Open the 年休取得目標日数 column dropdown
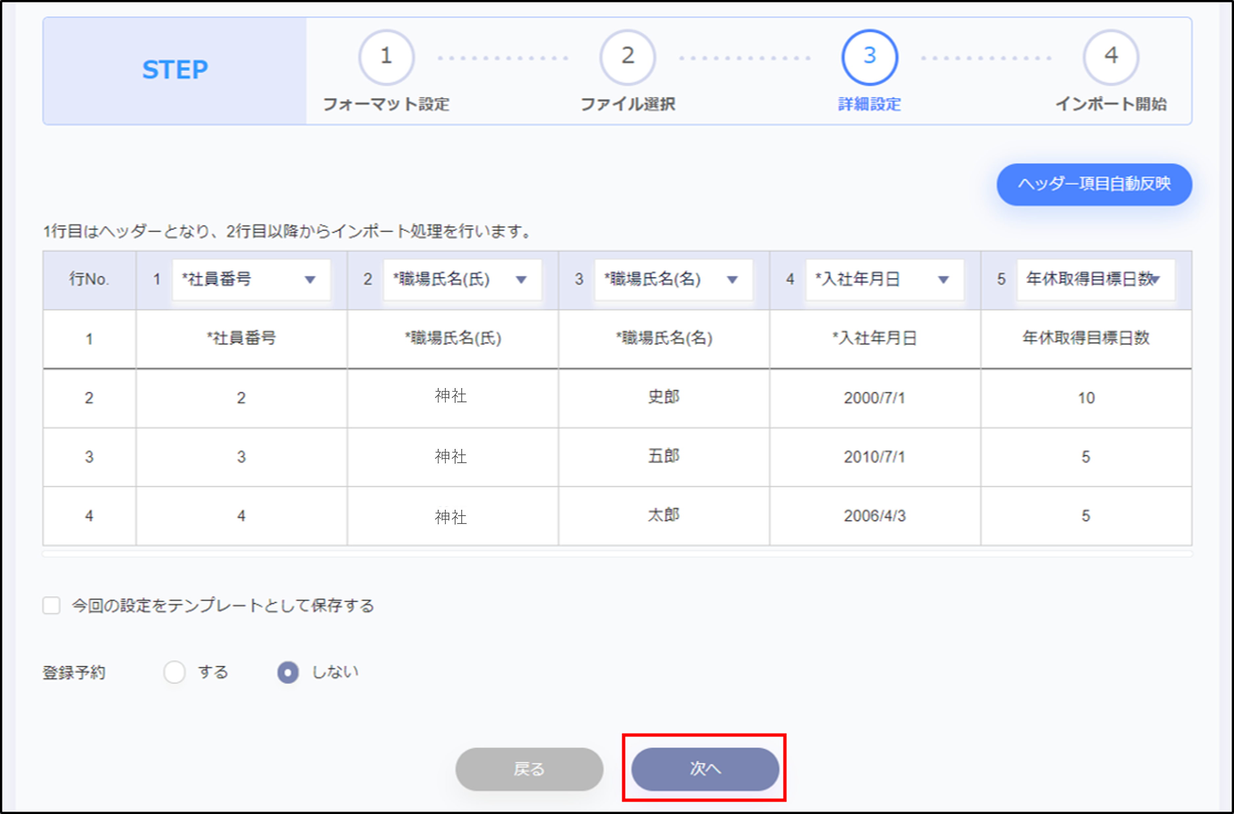 1096,280
